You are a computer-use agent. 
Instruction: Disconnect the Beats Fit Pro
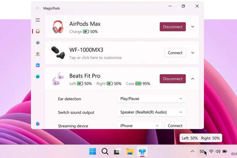(x=172, y=79)
